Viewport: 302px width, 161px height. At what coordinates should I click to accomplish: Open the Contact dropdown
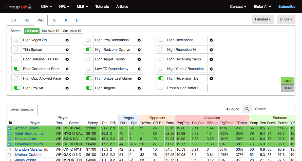(238, 7)
